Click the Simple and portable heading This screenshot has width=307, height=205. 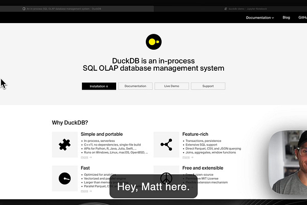(x=102, y=134)
